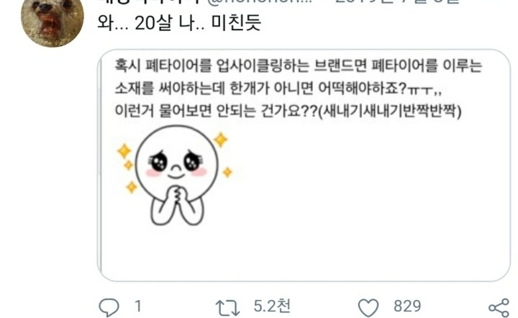
Task: Click the word 업사이클링하는 in the quote
Action: tap(263, 65)
